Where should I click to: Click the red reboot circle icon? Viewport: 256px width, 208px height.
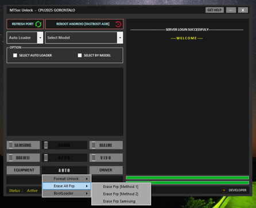click(118, 24)
